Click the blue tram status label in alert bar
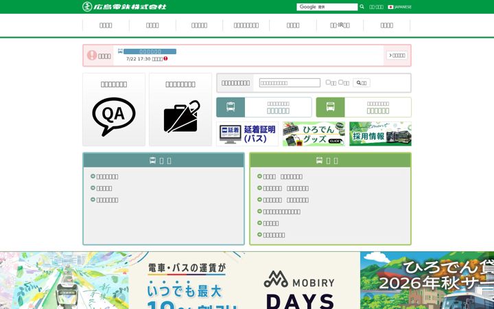 click(150, 51)
